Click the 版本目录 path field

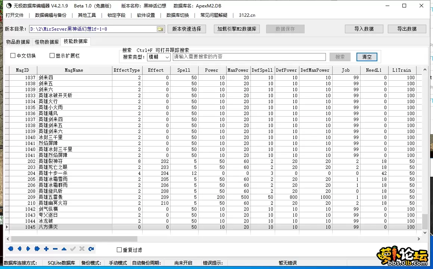tap(93, 29)
